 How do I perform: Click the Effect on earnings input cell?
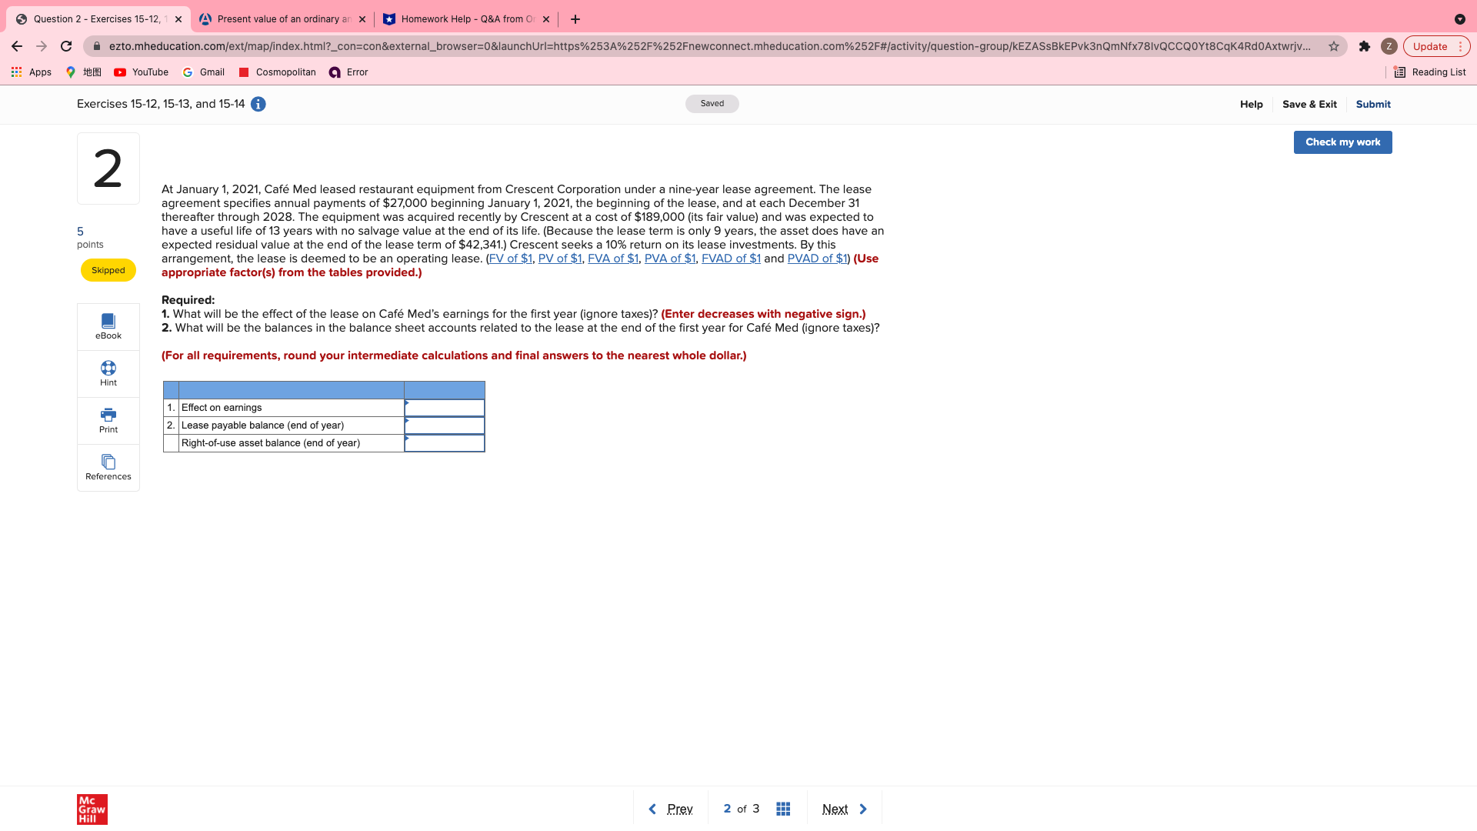tap(445, 408)
